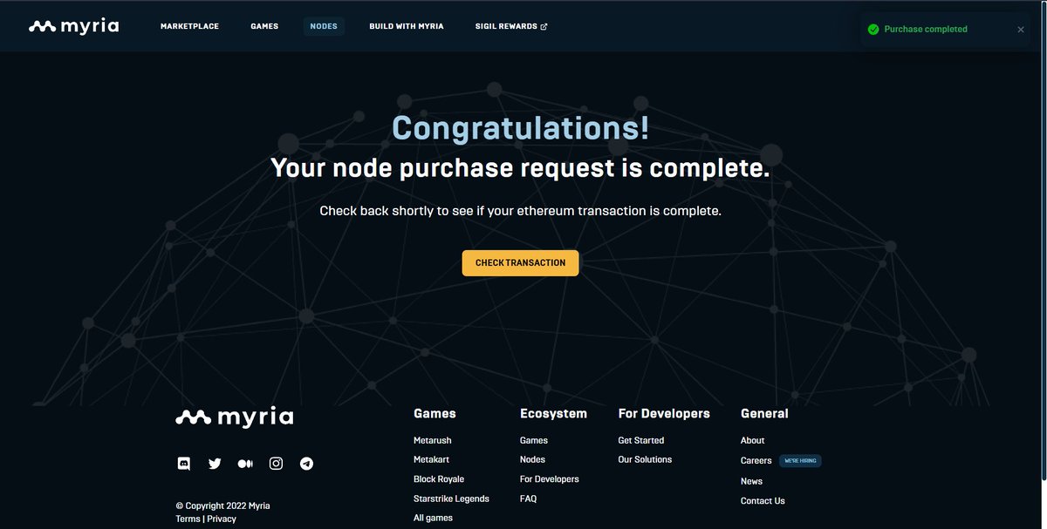Screen dimensions: 1047x529
Task: Click the Check Transaction button
Action: tap(520, 262)
